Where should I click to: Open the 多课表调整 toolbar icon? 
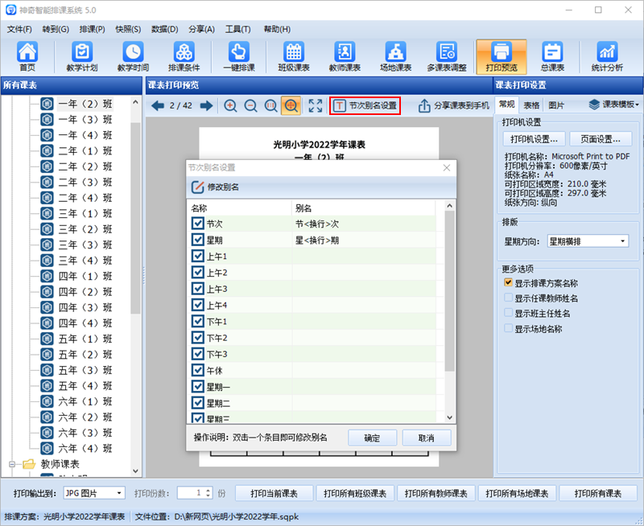[447, 56]
